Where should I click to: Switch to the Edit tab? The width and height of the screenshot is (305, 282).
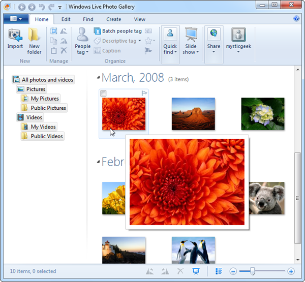coord(66,19)
